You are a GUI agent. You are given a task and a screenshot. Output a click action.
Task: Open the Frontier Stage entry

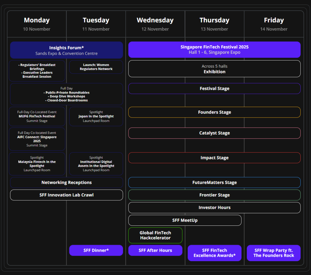[214, 195]
